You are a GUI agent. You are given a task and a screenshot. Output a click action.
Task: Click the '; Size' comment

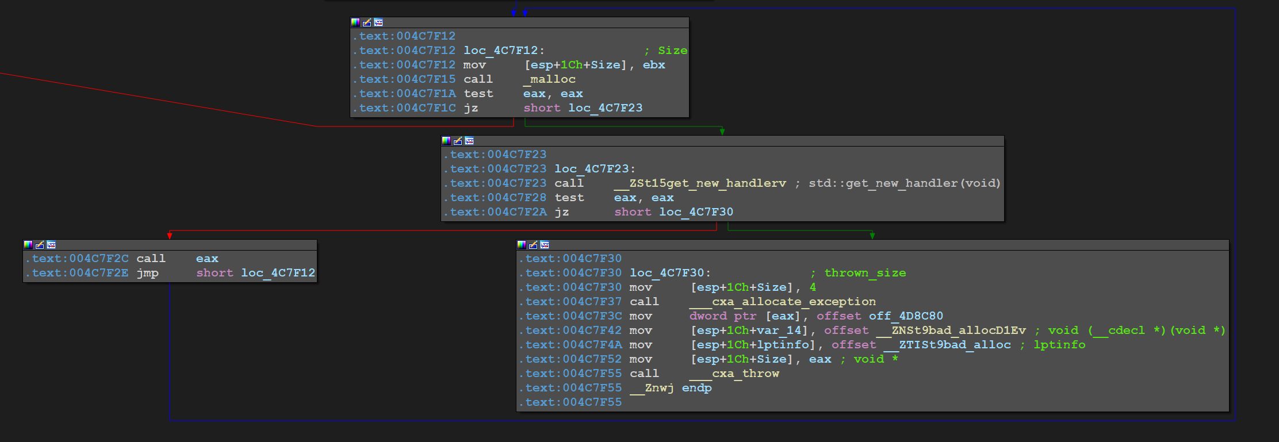coord(665,51)
